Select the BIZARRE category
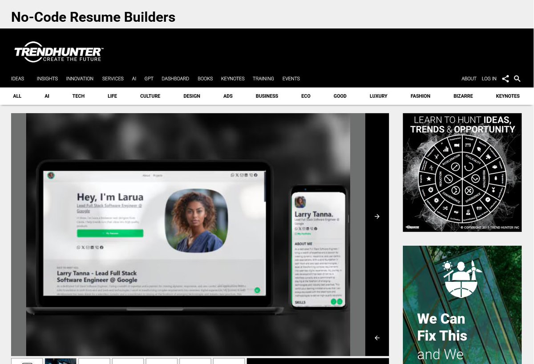 pyautogui.click(x=463, y=96)
